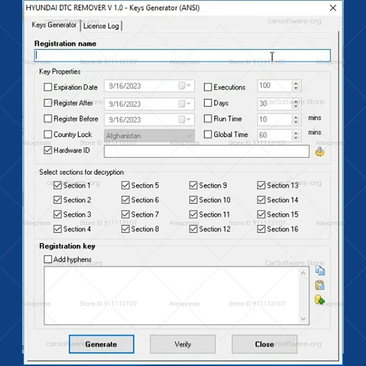Switch to the Keys Generator tab
366x366 pixels.
(x=54, y=25)
